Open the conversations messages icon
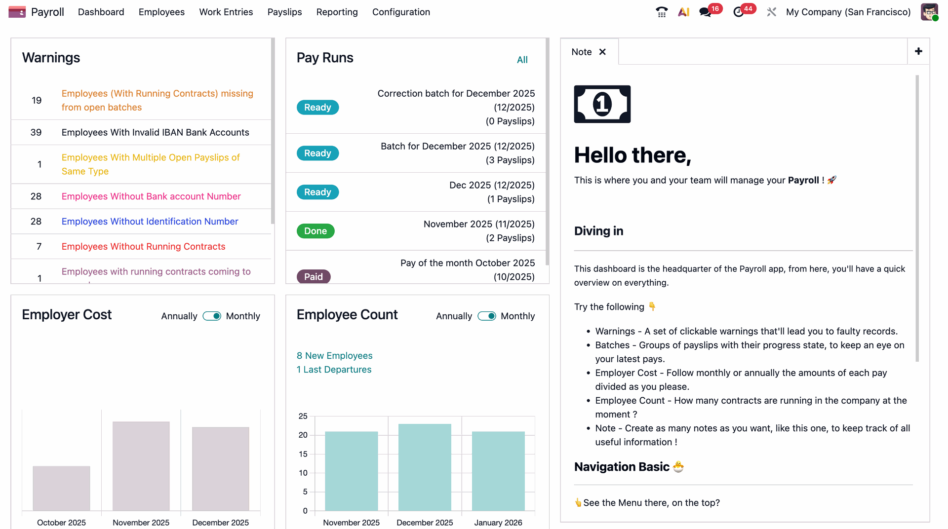Viewport: 948px width, 529px height. click(706, 11)
